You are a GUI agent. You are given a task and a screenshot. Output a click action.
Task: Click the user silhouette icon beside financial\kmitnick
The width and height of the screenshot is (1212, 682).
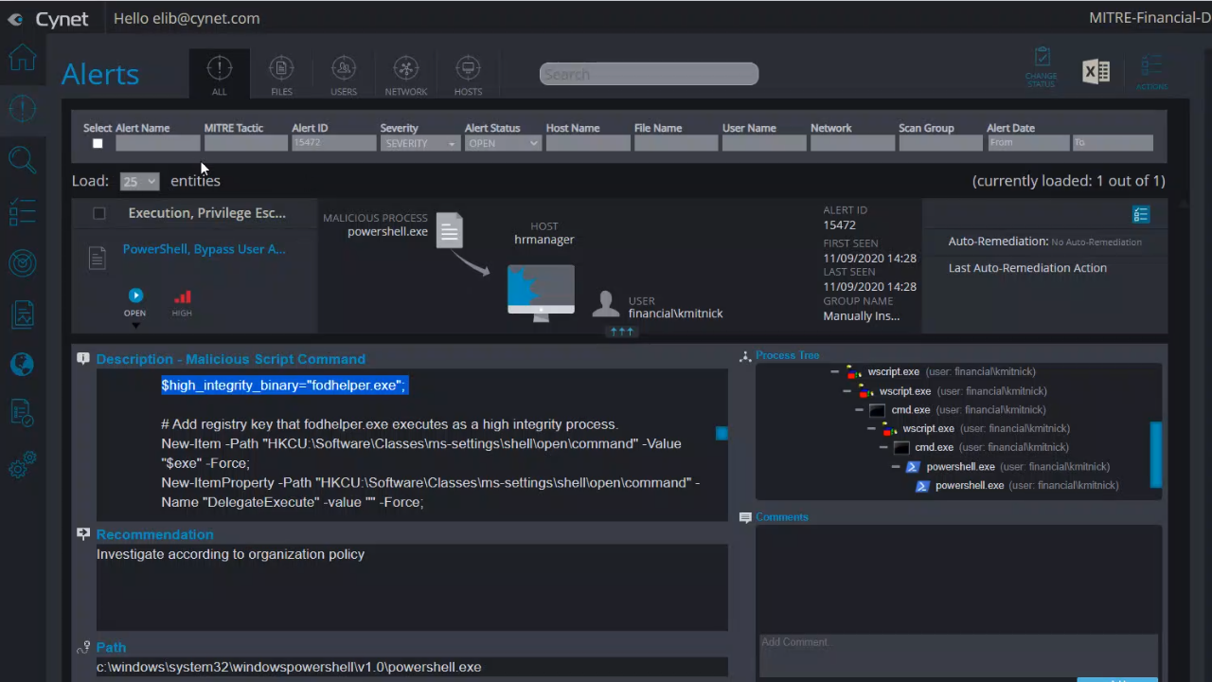click(x=605, y=304)
